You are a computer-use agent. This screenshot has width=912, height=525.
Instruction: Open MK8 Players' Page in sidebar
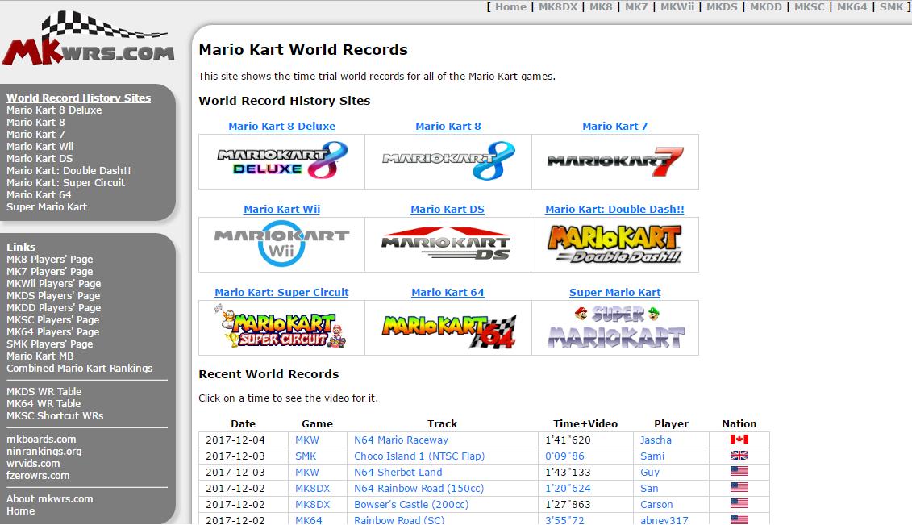(49, 260)
